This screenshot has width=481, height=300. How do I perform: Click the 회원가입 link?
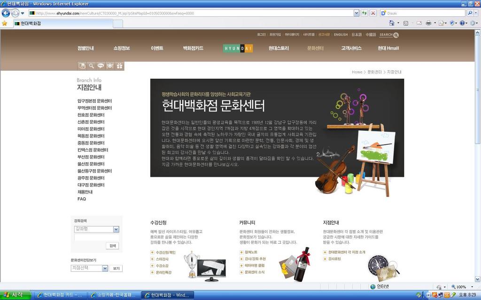click(275, 35)
